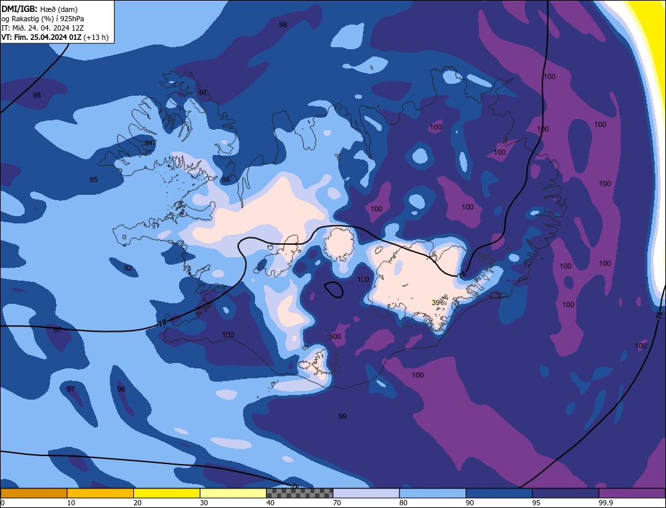Click the lavender 70–80 legend swatch
666x508 pixels.
[x=366, y=493]
